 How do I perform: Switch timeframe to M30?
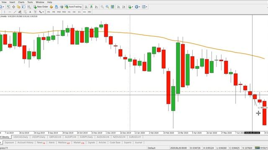(64, 12)
